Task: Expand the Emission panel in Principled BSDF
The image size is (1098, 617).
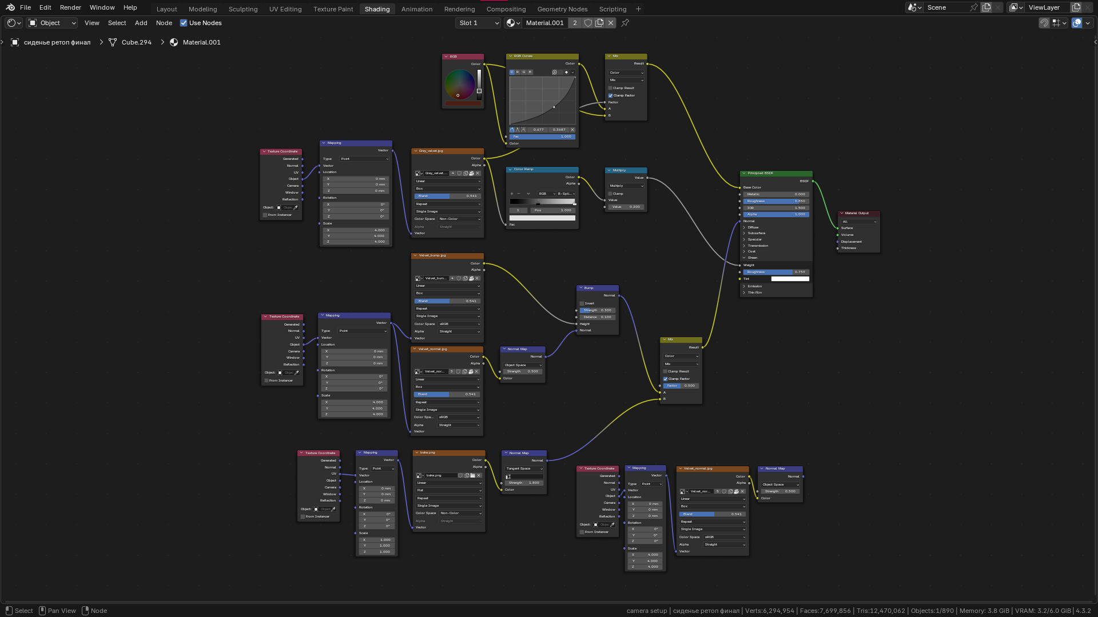Action: pos(754,286)
